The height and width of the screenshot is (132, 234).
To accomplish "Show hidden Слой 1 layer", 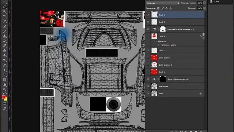I will click(148, 72).
